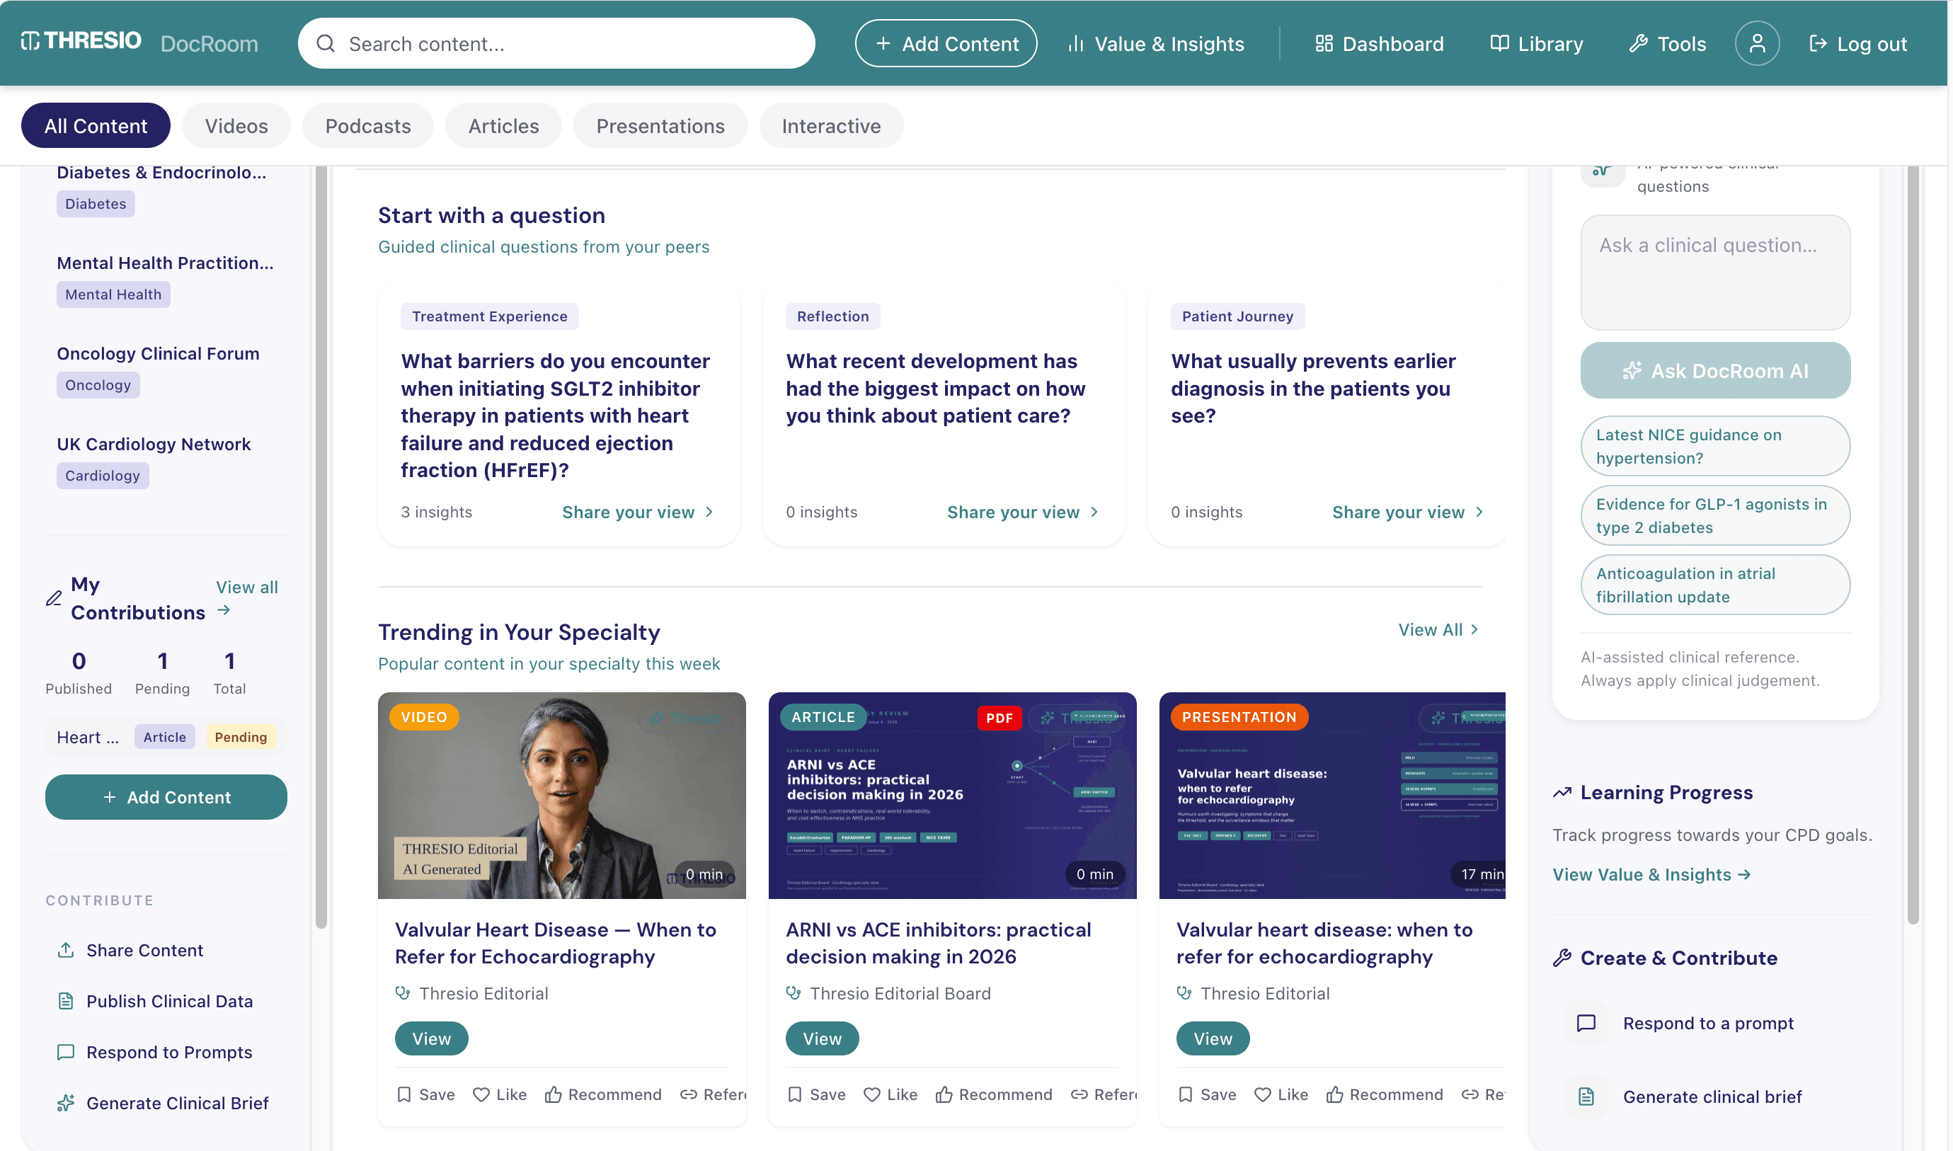Refer the Valvular Heart Disease video
This screenshot has height=1151, width=1953.
click(713, 1094)
